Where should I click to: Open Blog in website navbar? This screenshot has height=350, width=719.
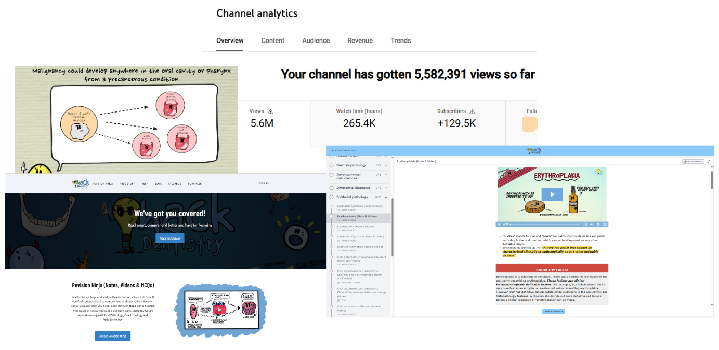pos(158,184)
